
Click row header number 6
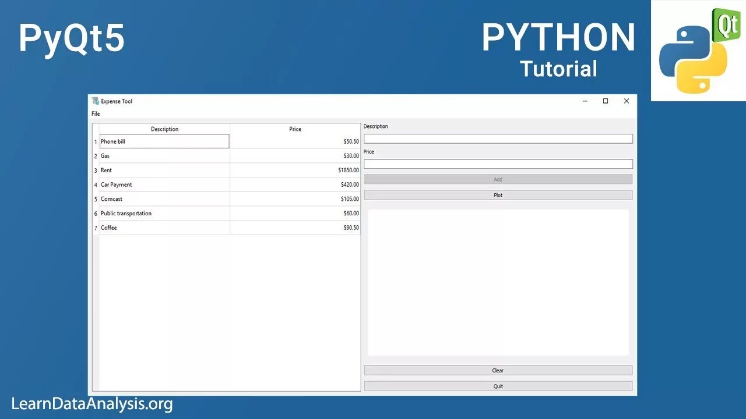coord(96,214)
